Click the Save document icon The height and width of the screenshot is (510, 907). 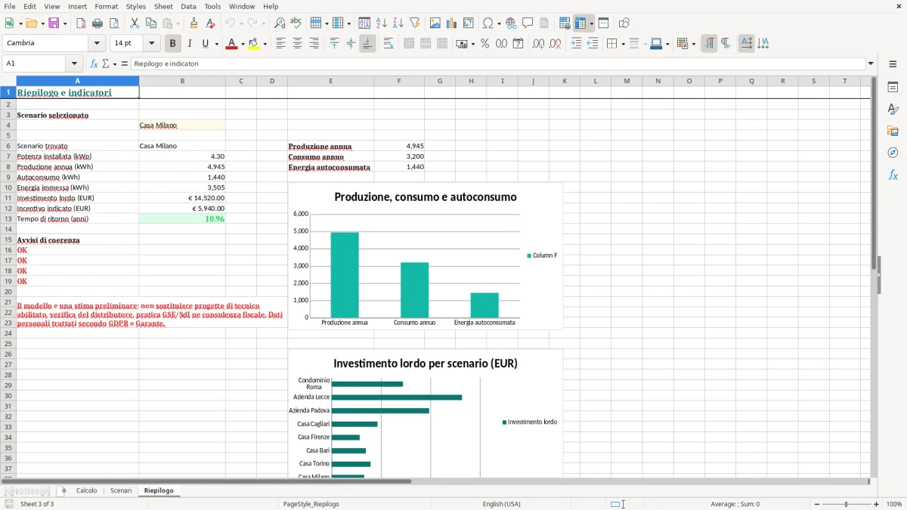54,23
